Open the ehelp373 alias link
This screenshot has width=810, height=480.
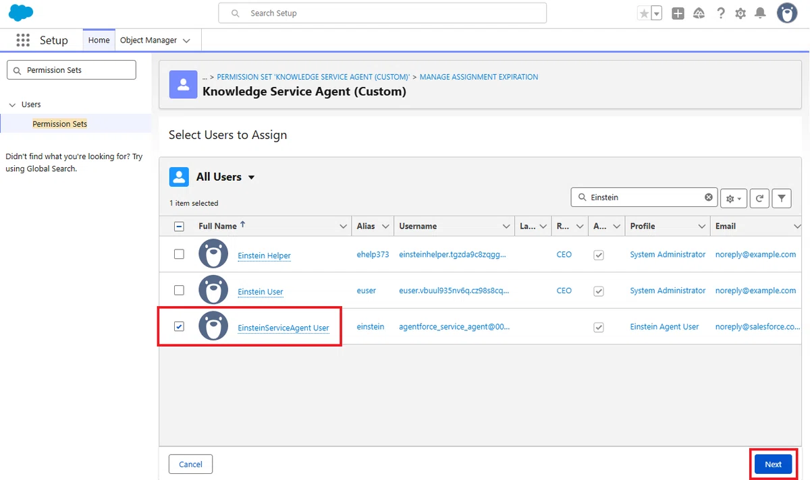point(373,255)
